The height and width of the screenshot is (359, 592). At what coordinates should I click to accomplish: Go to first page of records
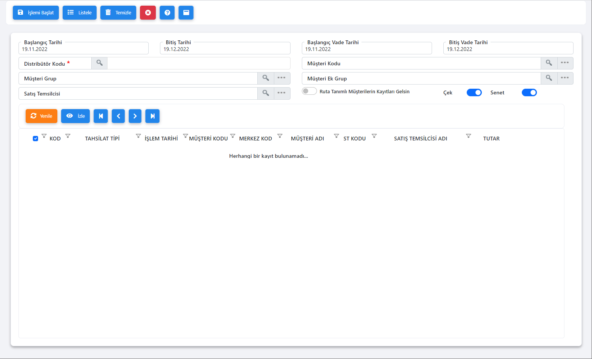point(101,116)
